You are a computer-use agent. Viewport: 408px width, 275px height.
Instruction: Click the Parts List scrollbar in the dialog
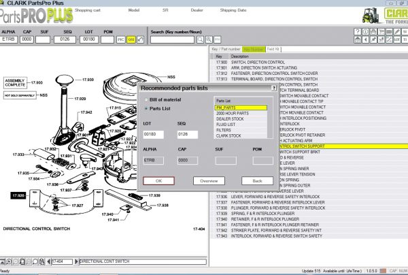point(270,121)
